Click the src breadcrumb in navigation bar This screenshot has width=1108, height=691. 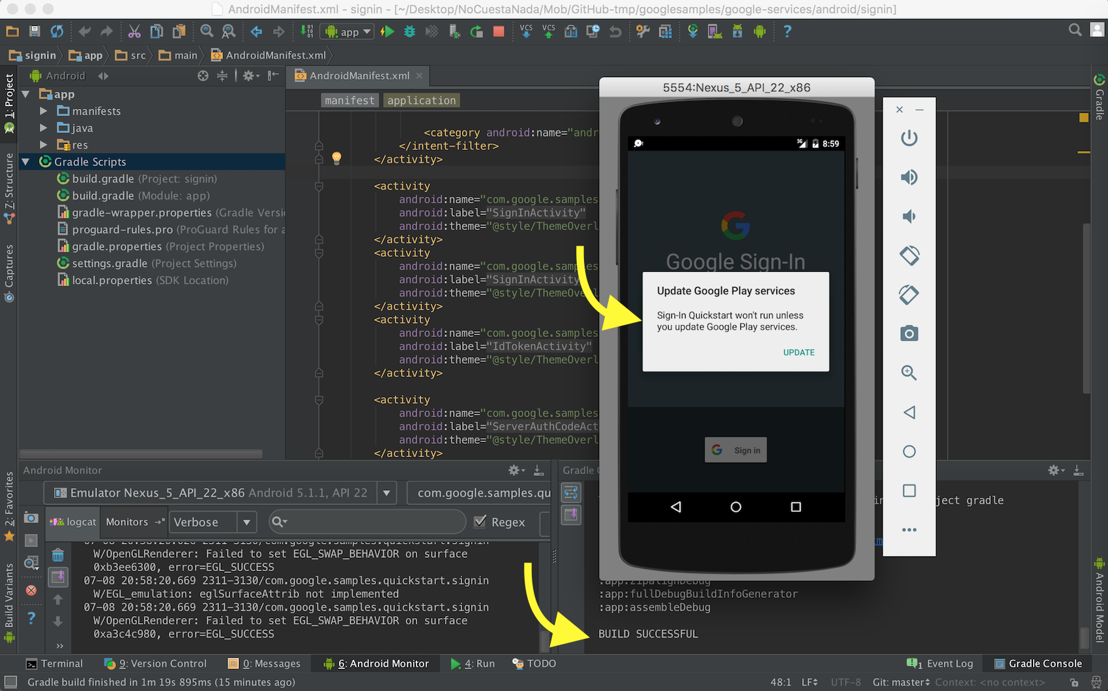click(x=130, y=55)
